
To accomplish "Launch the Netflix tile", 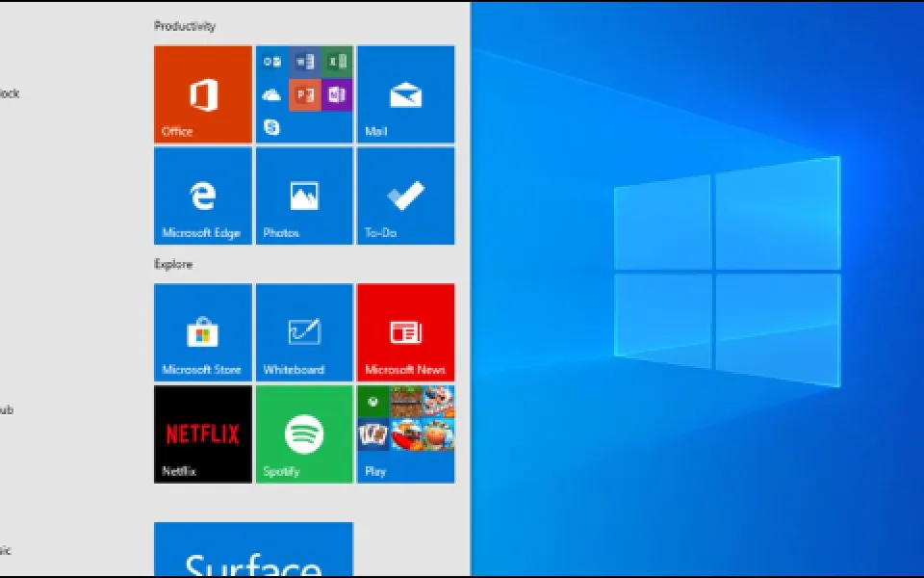I will point(203,434).
